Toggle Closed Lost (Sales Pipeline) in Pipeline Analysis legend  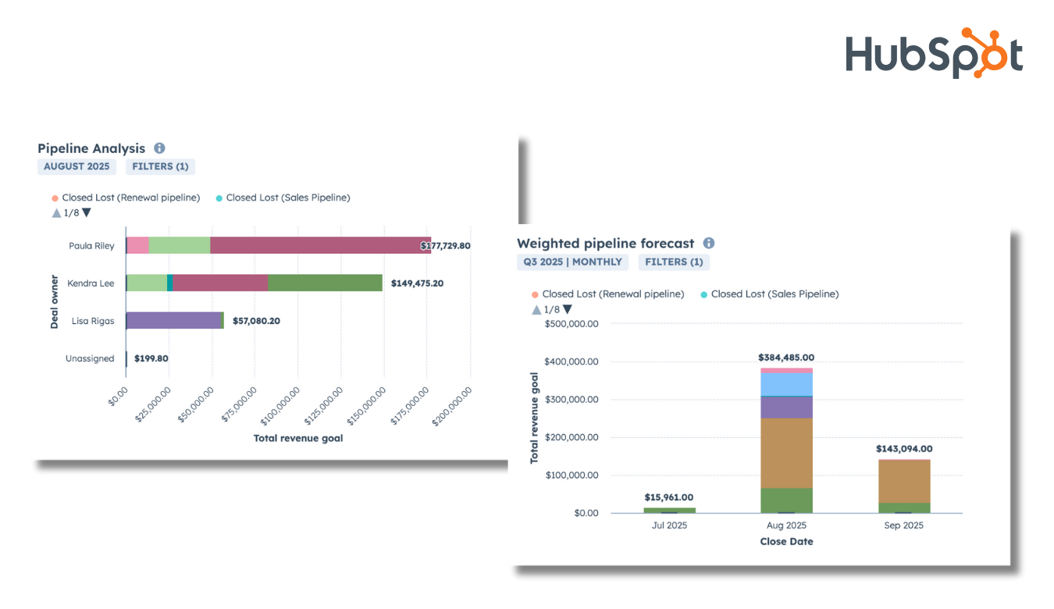(287, 198)
